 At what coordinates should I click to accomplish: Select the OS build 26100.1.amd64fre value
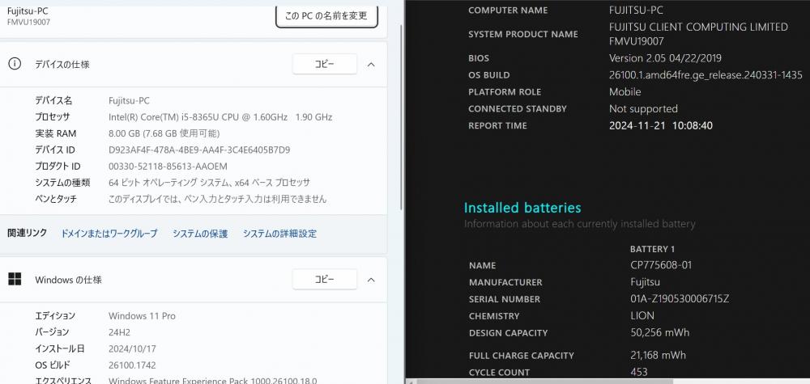pyautogui.click(x=706, y=75)
